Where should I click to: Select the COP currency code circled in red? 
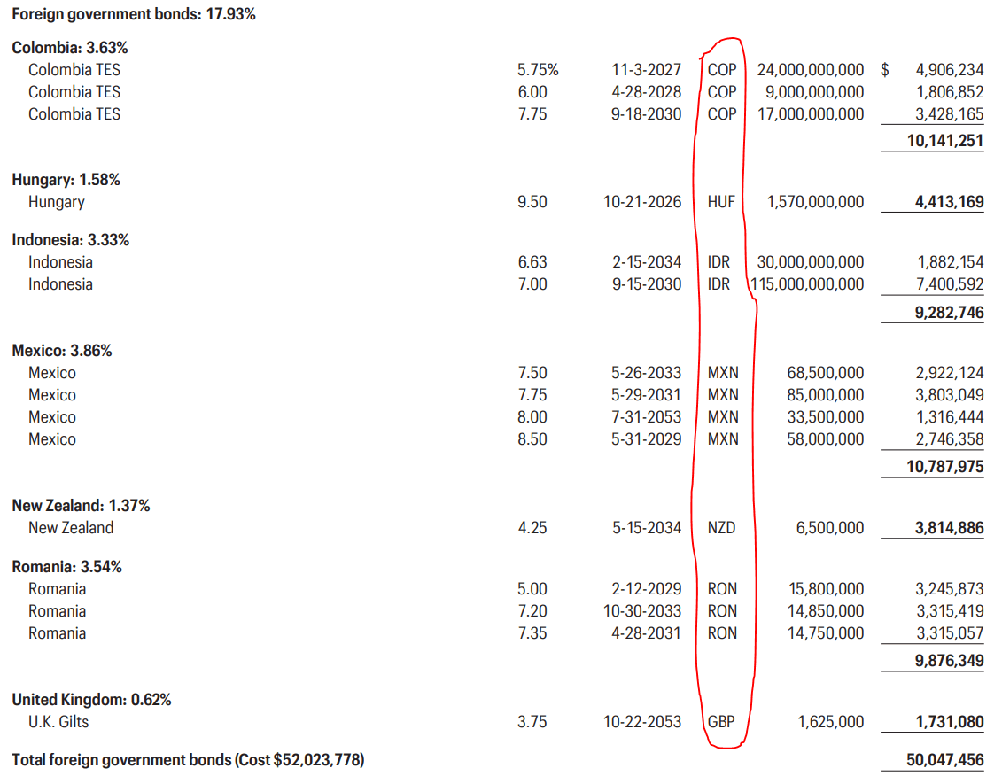coord(720,69)
